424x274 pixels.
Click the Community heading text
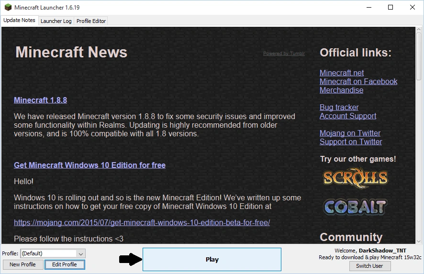tap(351, 237)
